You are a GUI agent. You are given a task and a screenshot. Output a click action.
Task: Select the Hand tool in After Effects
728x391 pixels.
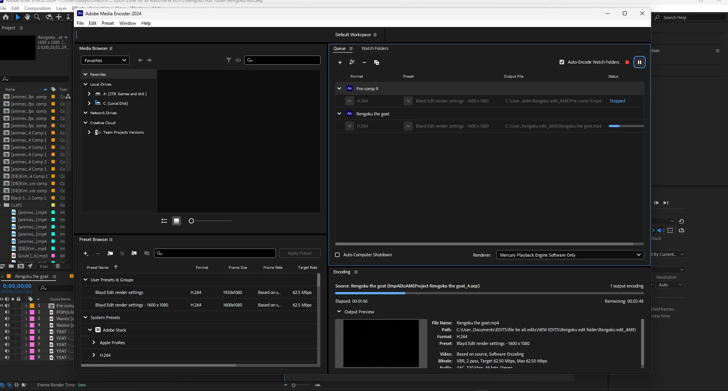(27, 17)
